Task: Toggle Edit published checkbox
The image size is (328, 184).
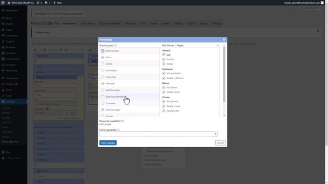Action: (x=163, y=73)
